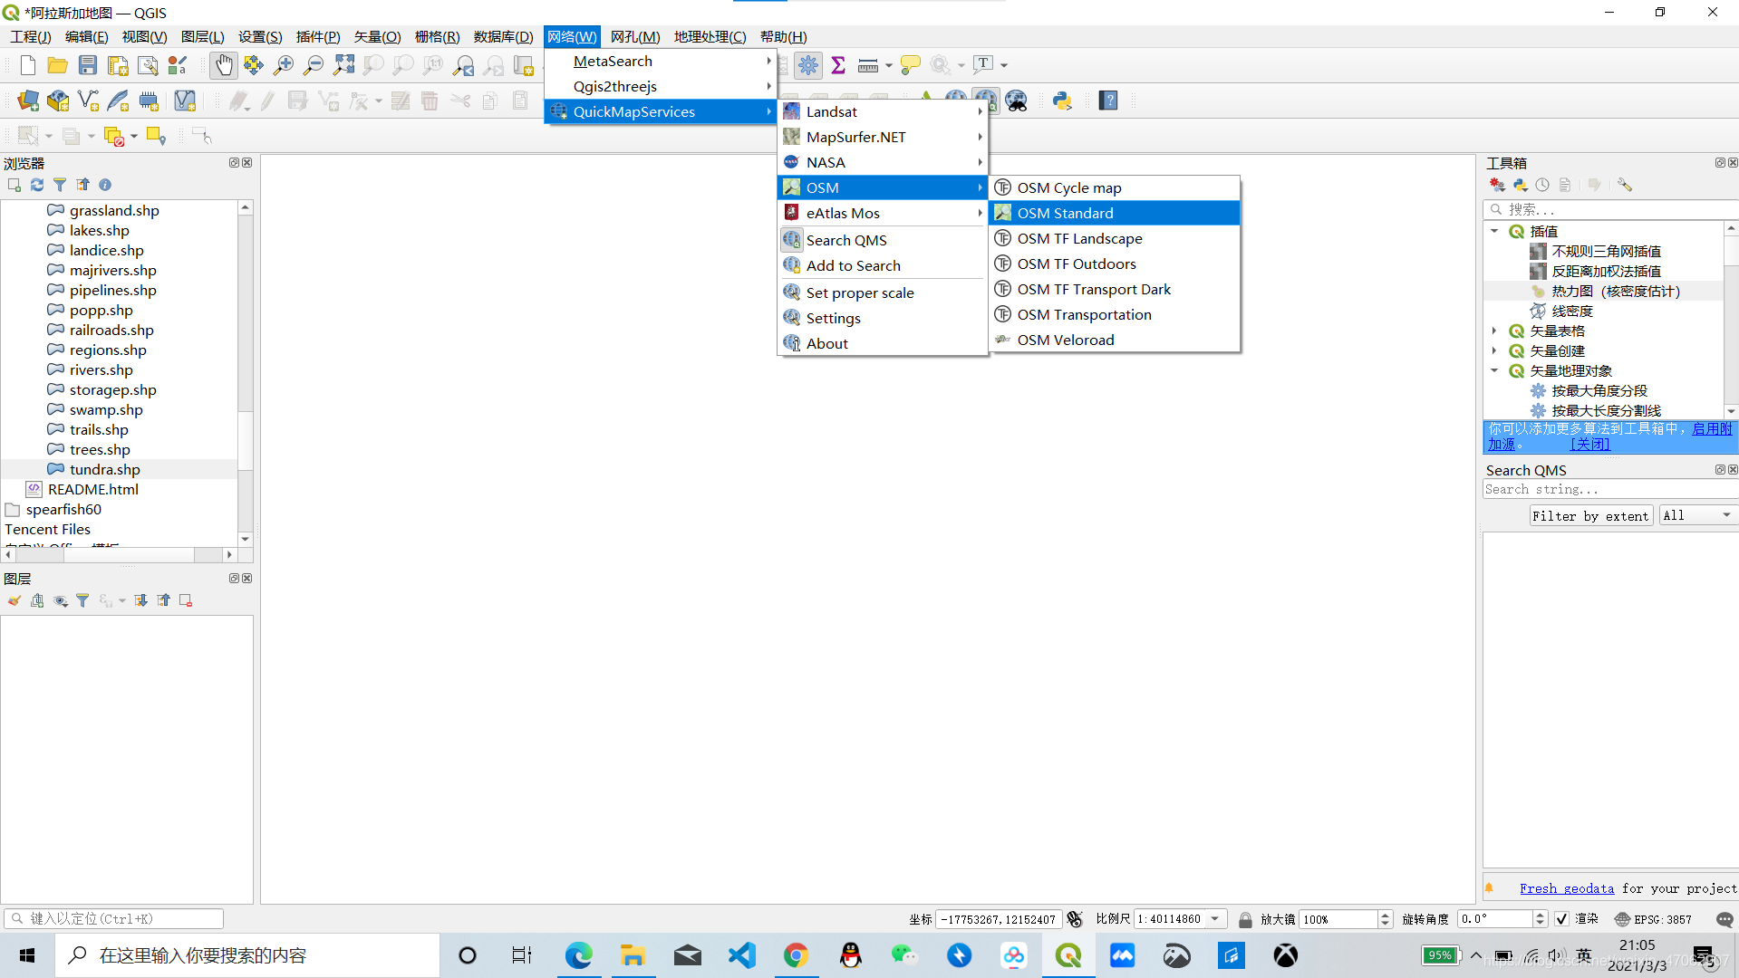Screen dimensions: 1739x978
Task: Toggle the Filter by extent button
Action: coord(1590,516)
